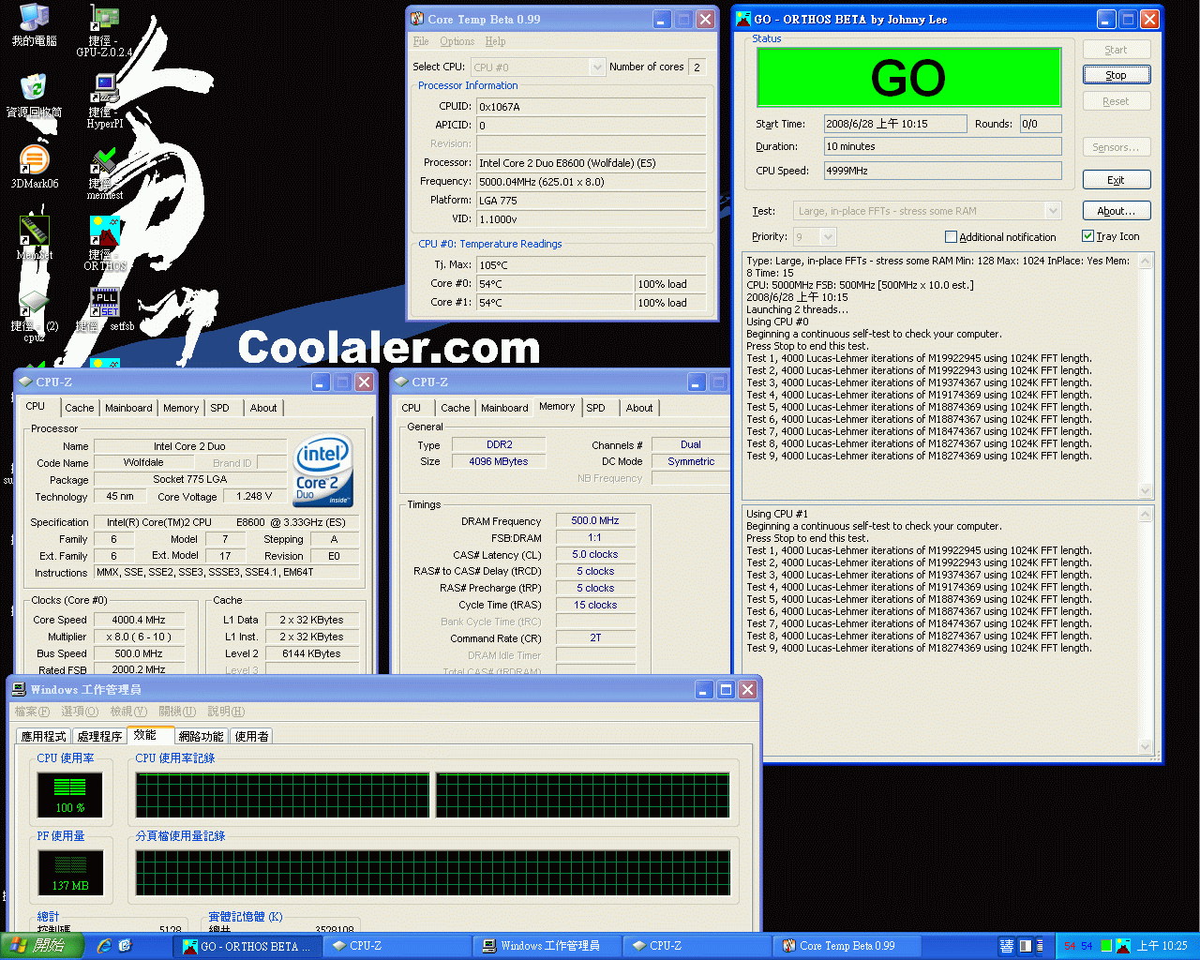Screen dimensions: 1200x960
Task: Open the Test type dropdown in ORTHOS
Action: pyautogui.click(x=1051, y=210)
